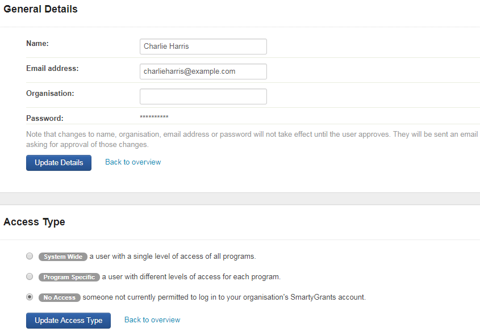Click the Access Type section heading
Screen dimensions: 480x332
click(34, 222)
